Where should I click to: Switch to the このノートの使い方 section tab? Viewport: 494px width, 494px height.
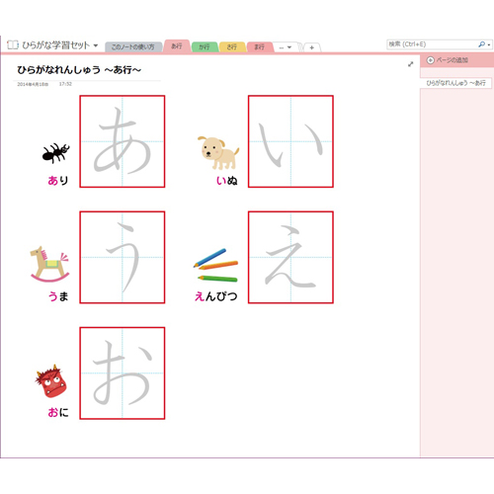click(x=133, y=47)
